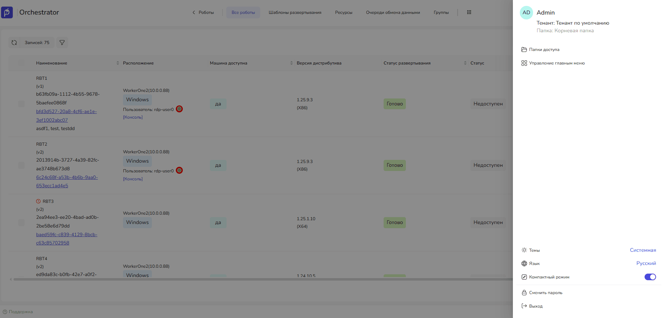Select the RBT1 row checkbox
The image size is (663, 318).
point(21,104)
